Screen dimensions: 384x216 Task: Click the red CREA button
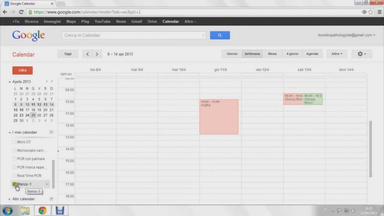[22, 70]
